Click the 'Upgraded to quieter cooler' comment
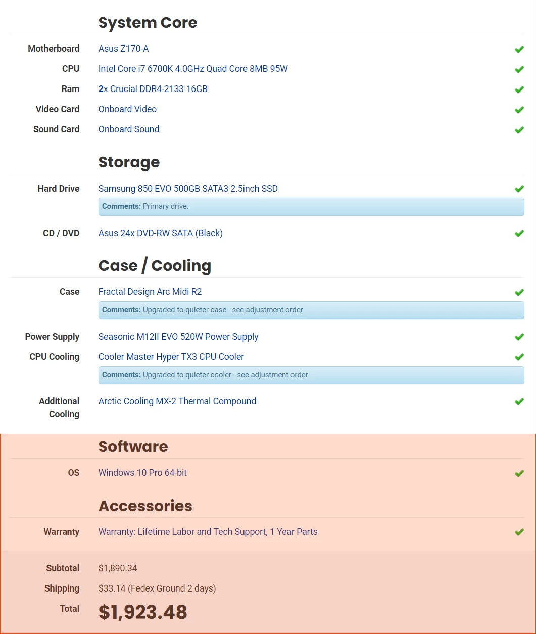Image resolution: width=536 pixels, height=634 pixels. [x=311, y=375]
